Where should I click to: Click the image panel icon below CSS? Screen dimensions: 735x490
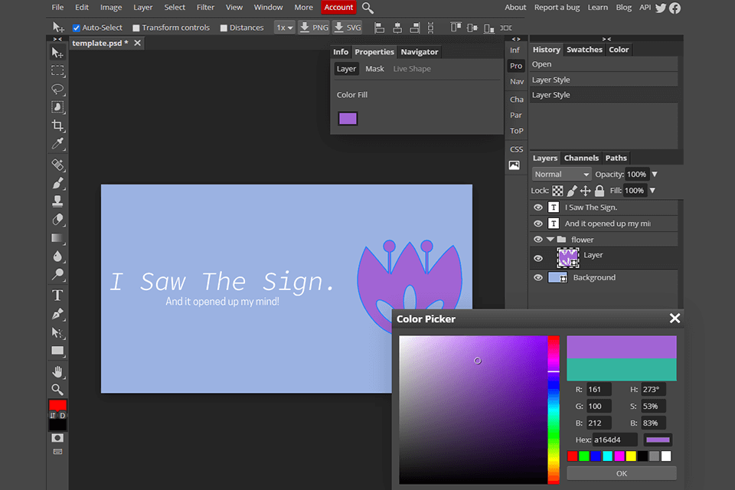[x=514, y=165]
